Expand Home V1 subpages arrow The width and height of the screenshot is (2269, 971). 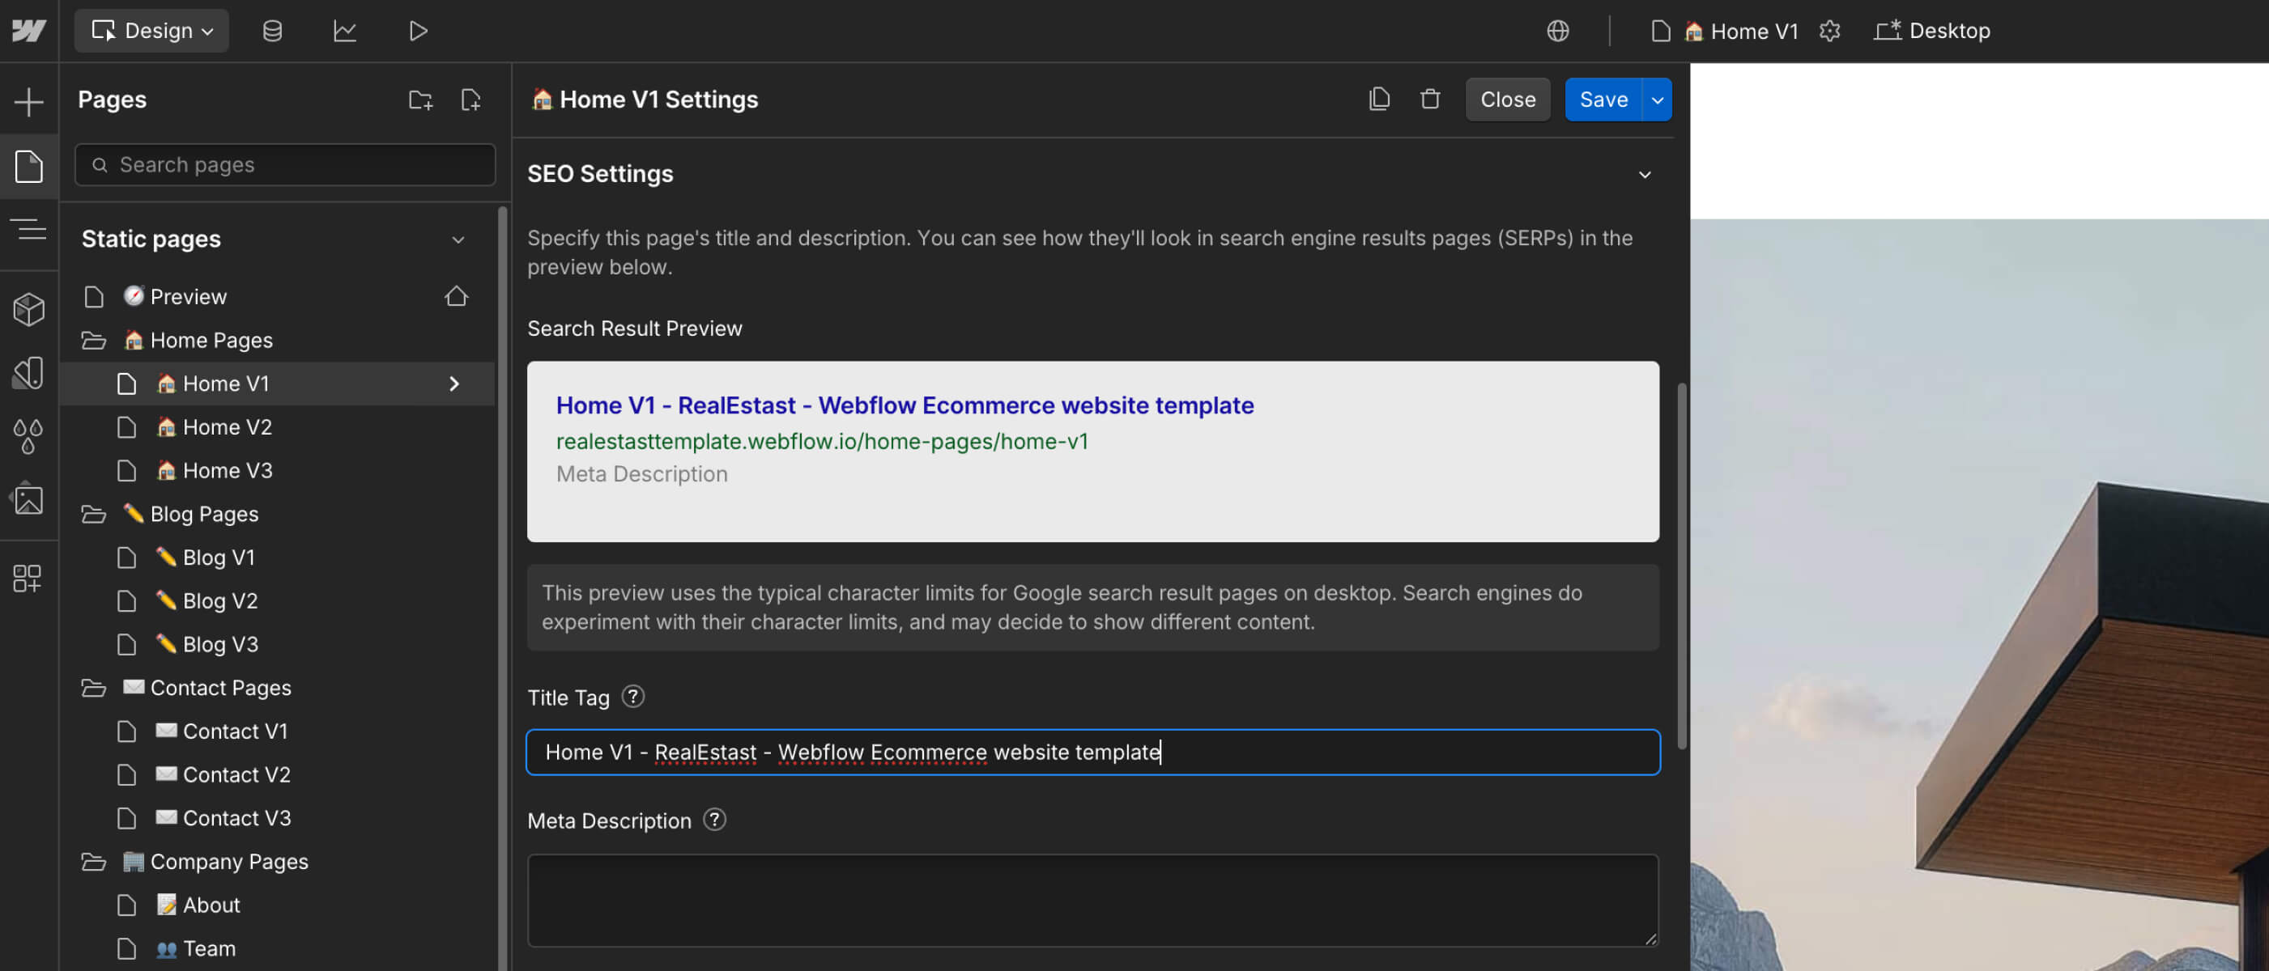click(x=454, y=383)
